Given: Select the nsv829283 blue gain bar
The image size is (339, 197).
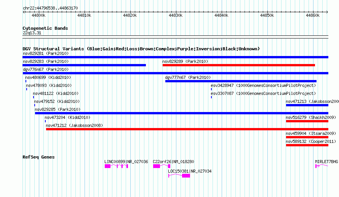Looking at the screenshot, I should 84,65.
